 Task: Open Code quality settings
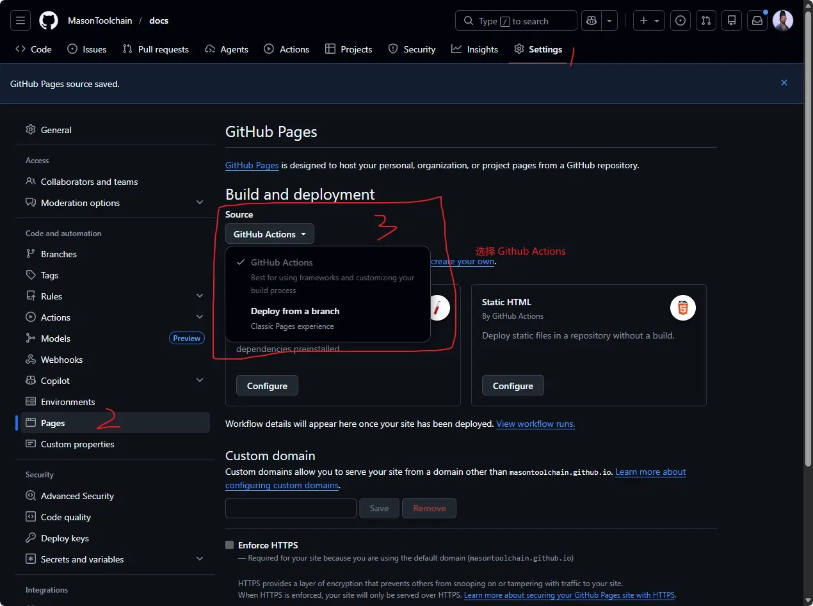click(x=115, y=517)
